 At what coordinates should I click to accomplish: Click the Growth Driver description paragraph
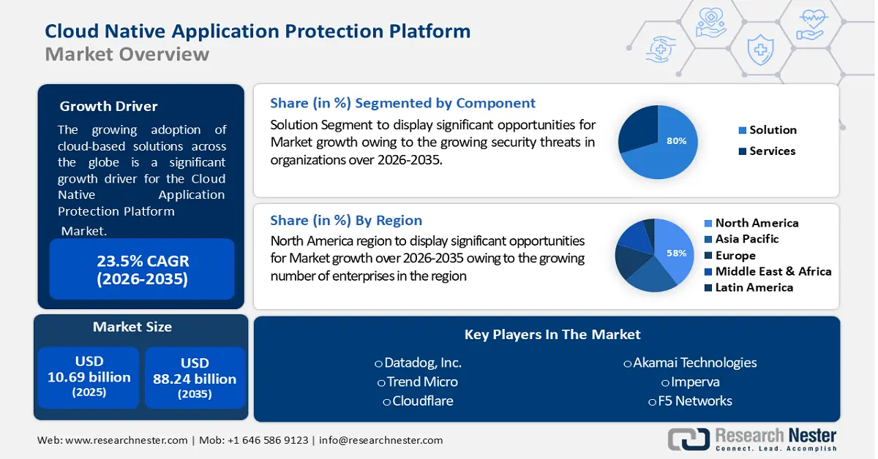tap(142, 179)
